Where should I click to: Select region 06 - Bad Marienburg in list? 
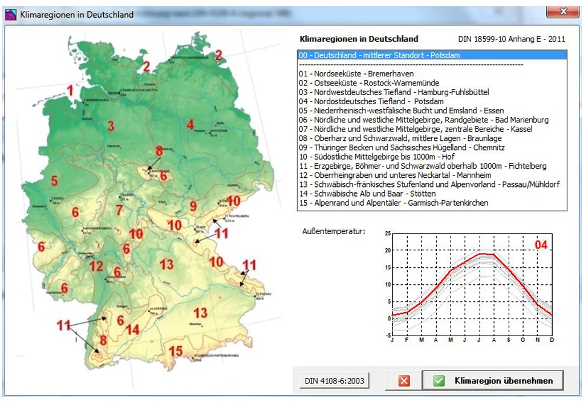point(423,120)
